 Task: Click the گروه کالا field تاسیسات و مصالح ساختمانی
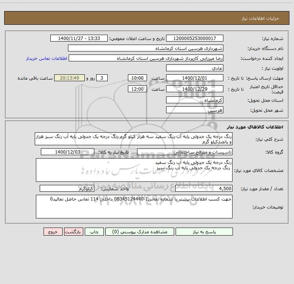point(185,152)
